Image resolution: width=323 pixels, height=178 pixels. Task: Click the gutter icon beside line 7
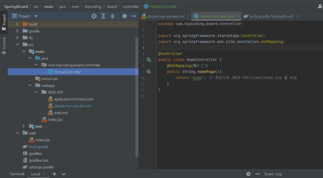coord(148,60)
